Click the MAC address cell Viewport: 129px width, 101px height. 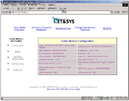58,51
